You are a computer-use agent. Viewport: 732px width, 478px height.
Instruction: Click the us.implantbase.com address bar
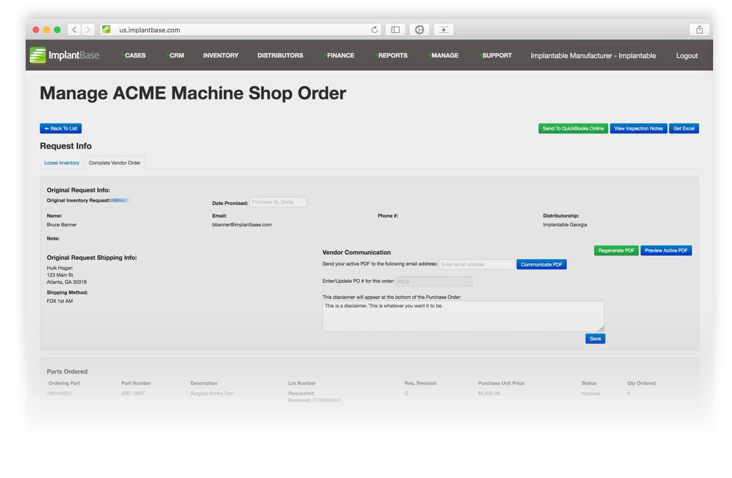(x=241, y=29)
